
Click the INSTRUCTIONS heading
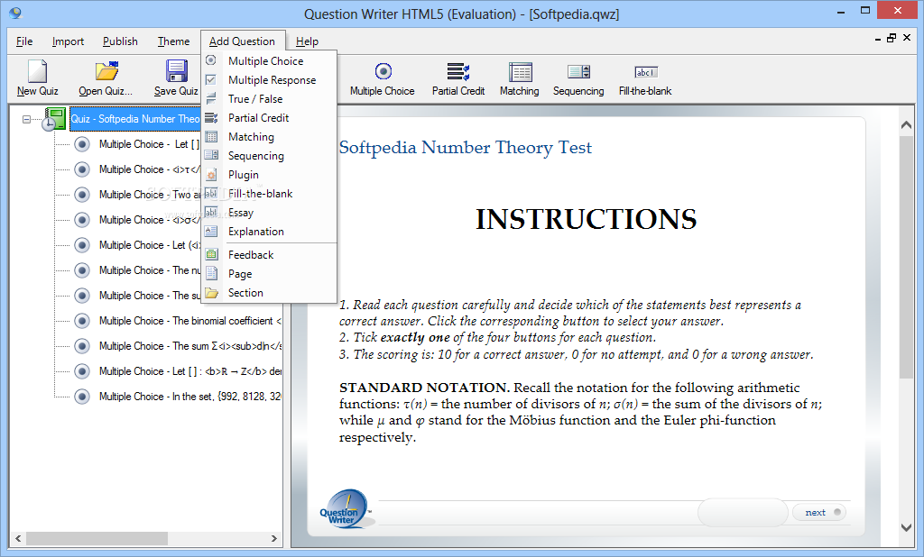[x=587, y=219]
